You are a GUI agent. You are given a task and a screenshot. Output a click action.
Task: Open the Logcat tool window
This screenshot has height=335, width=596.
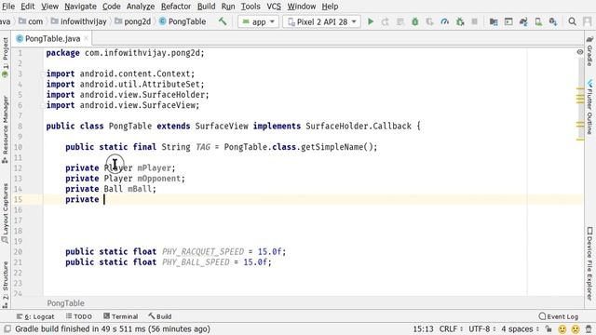pos(35,316)
